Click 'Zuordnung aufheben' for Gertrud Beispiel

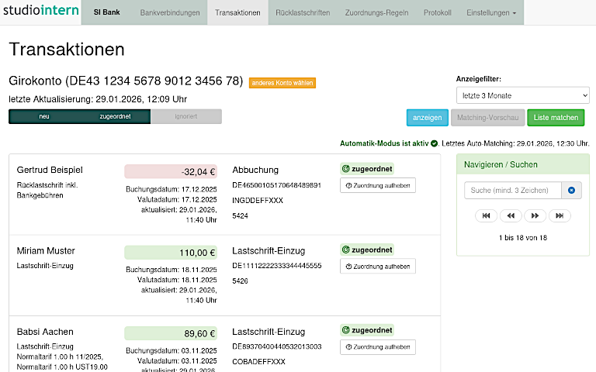(x=378, y=185)
